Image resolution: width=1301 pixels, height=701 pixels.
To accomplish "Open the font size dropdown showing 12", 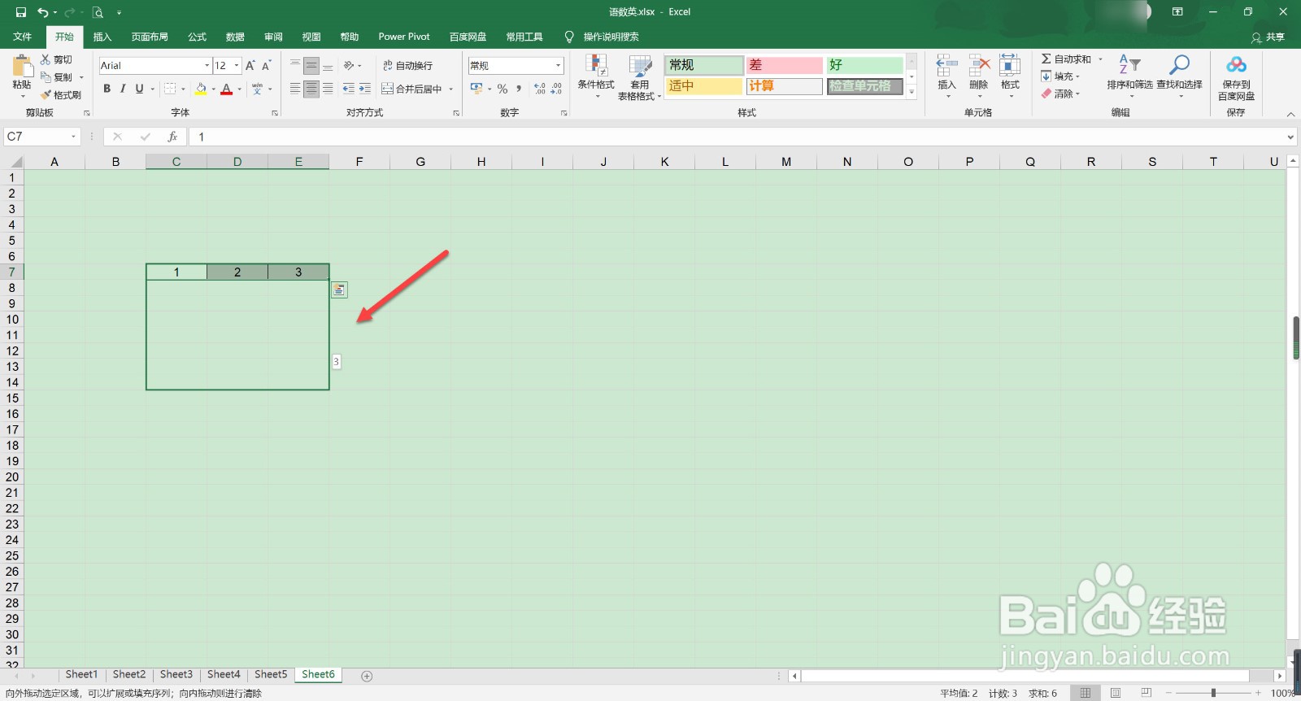I will (x=237, y=65).
